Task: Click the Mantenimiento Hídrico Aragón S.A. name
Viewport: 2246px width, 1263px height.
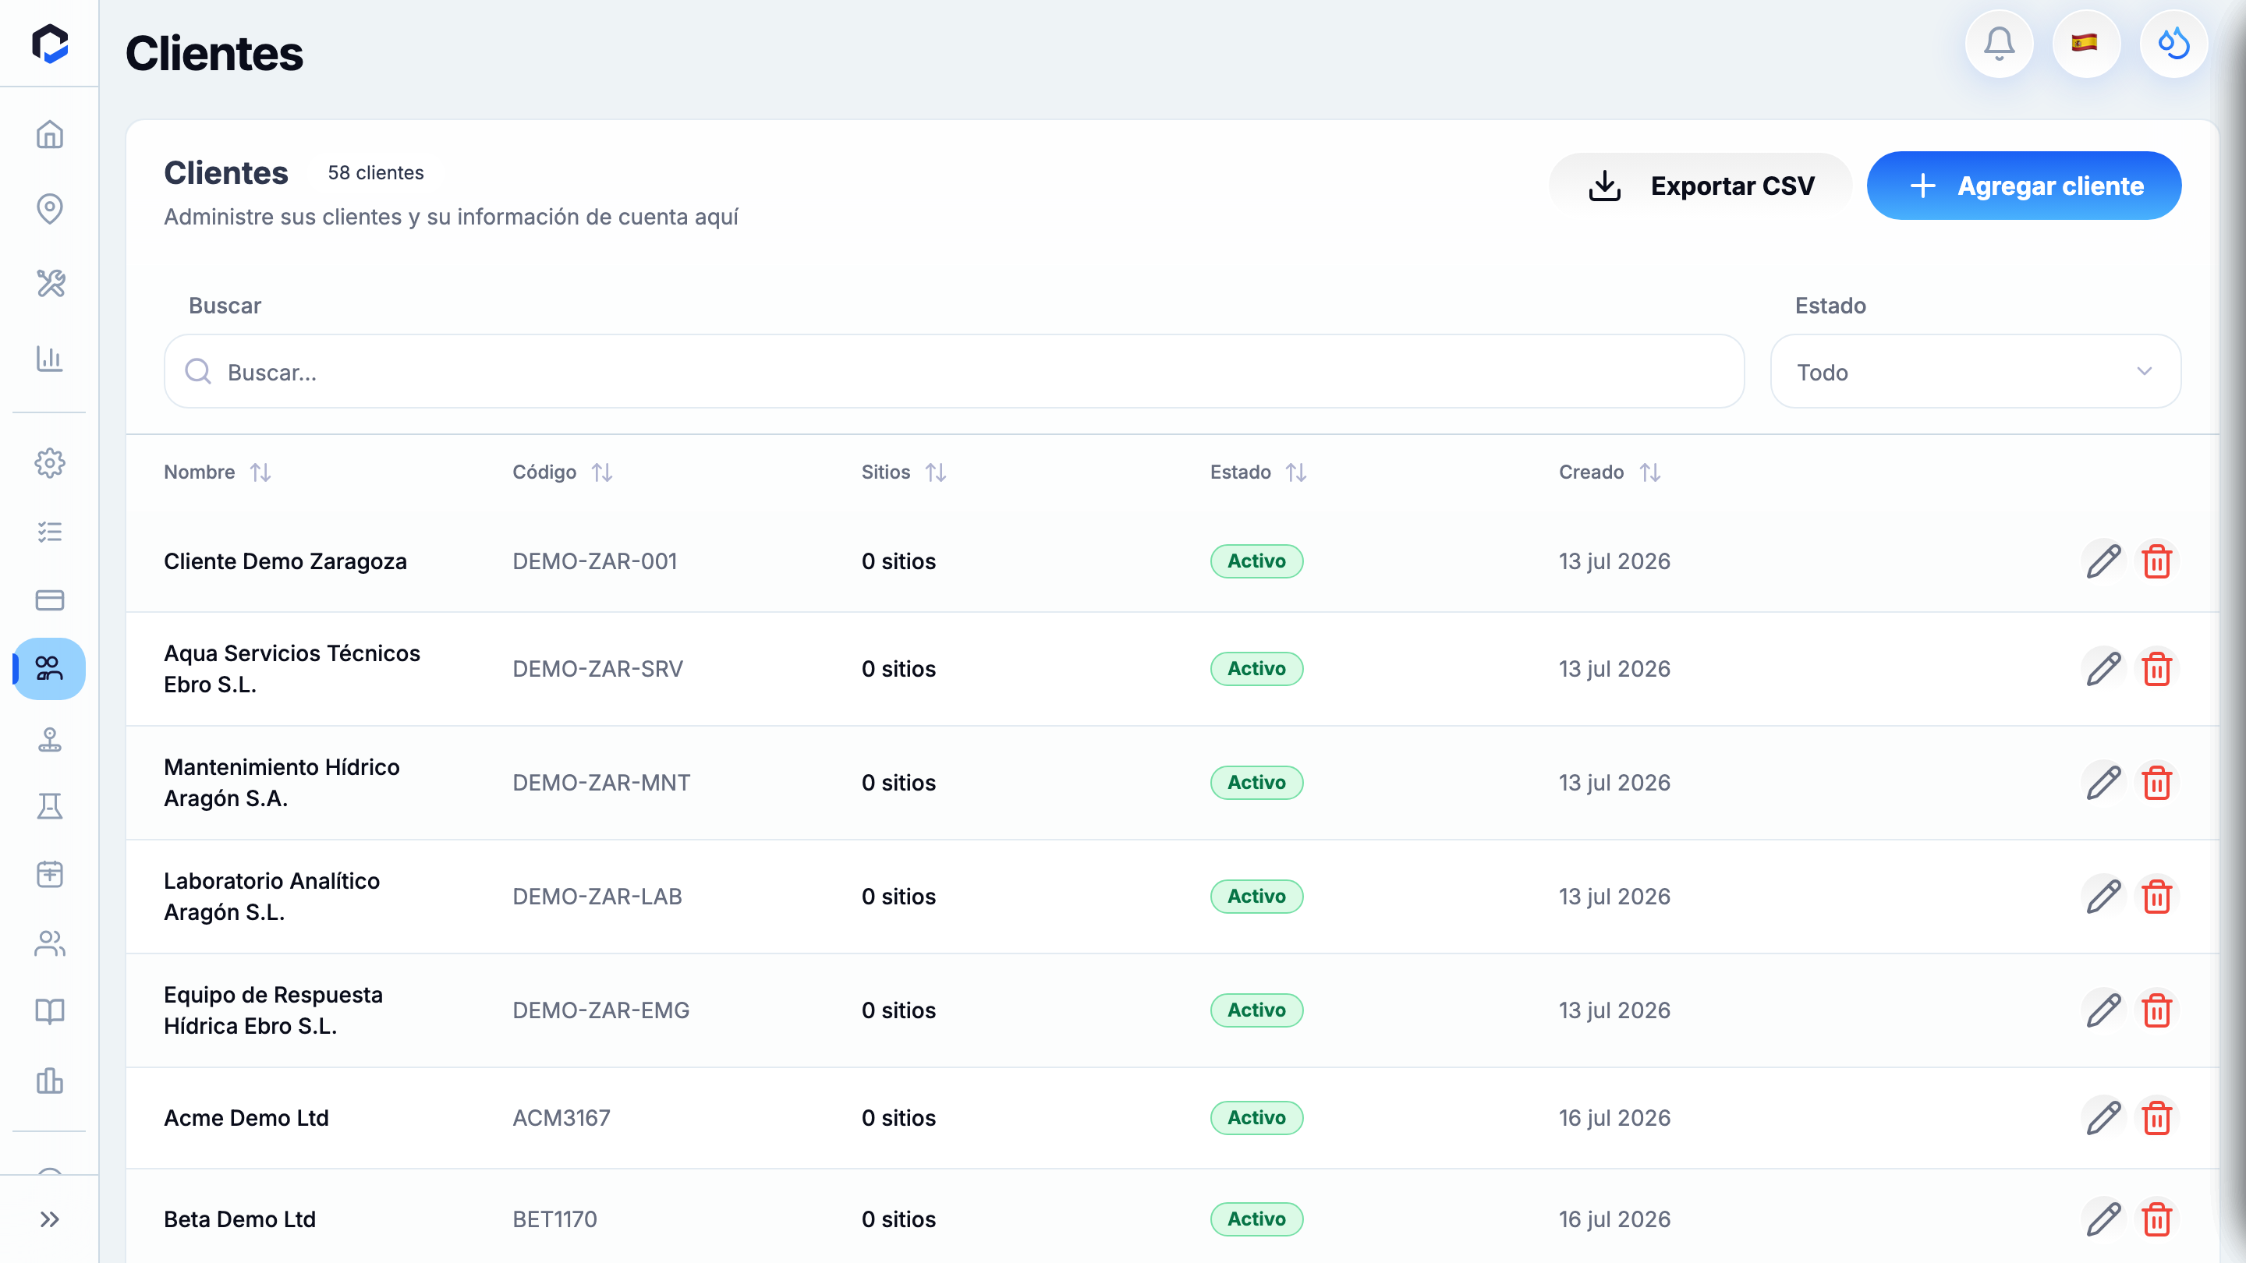Action: (x=282, y=783)
